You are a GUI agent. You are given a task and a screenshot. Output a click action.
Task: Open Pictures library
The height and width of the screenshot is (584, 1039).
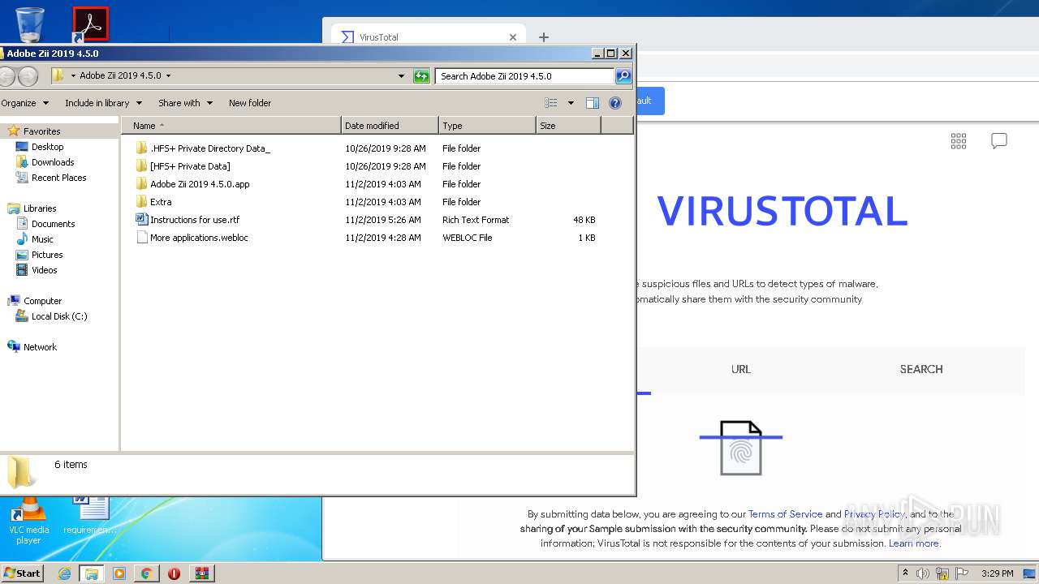[x=47, y=255]
